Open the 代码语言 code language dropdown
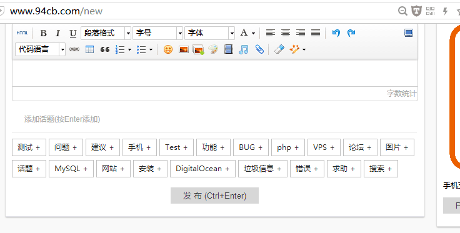 (40, 49)
